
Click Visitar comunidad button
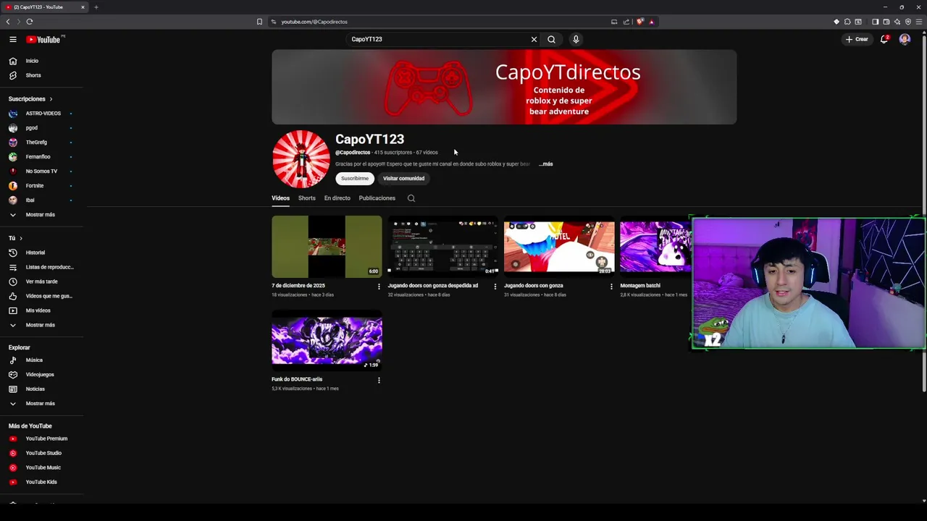click(x=403, y=178)
